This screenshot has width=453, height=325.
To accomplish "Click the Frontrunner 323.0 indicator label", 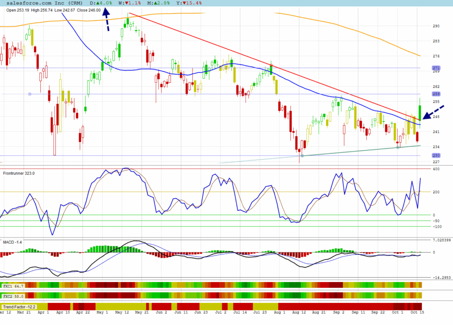I will [x=19, y=173].
